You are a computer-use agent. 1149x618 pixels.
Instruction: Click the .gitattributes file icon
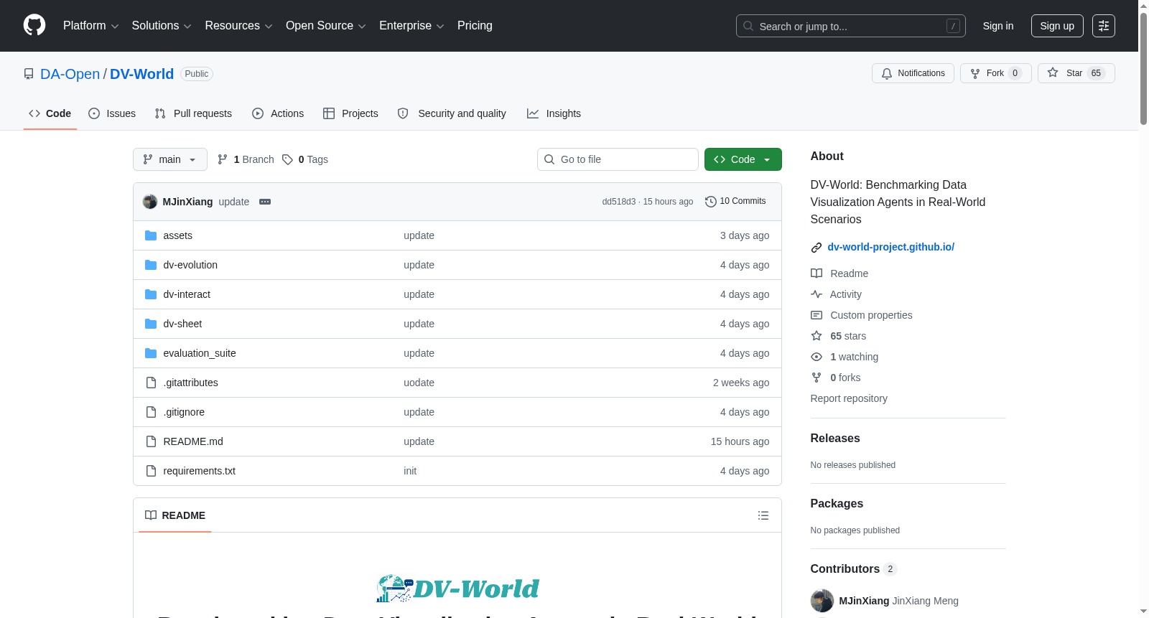(x=151, y=383)
